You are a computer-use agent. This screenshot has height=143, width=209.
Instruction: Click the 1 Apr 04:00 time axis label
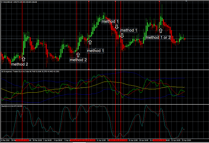tap(47, 140)
